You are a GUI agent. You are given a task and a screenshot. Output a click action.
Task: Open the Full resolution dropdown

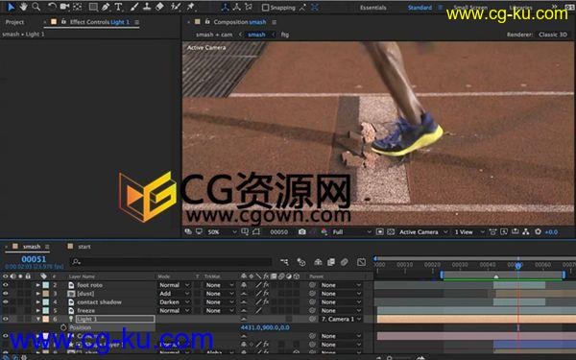pos(352,232)
